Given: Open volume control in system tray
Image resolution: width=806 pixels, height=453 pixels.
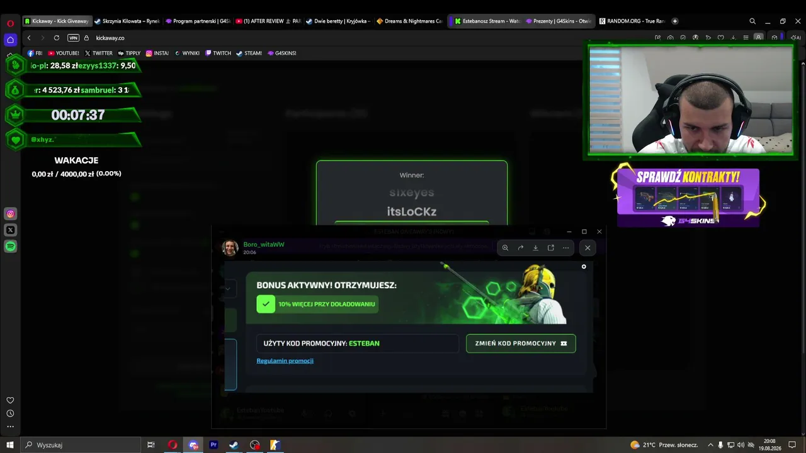Looking at the screenshot, I should point(741,445).
